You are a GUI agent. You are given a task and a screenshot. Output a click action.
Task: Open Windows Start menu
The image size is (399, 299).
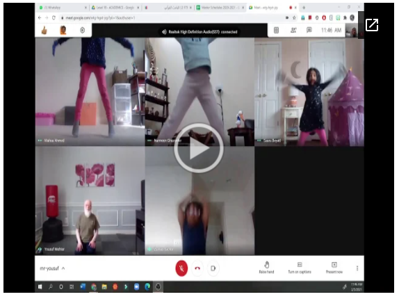40,286
